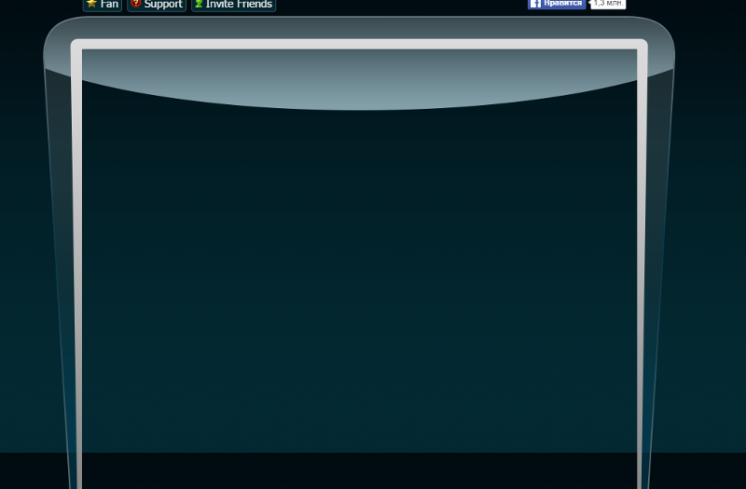
Task: Open the Support page
Action: (157, 5)
